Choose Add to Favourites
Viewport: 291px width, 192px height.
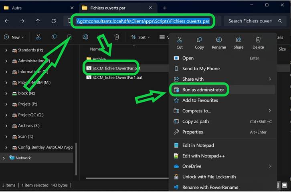[223, 100]
